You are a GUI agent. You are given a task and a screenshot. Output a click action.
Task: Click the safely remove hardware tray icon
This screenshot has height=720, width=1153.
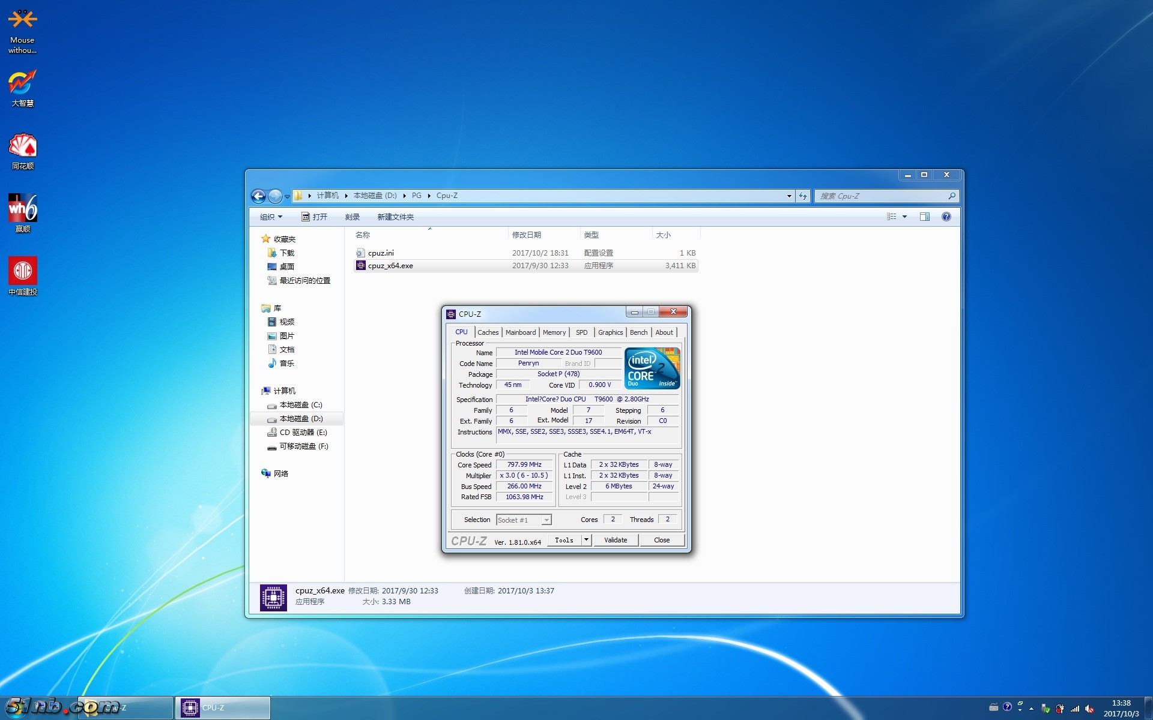click(1046, 708)
